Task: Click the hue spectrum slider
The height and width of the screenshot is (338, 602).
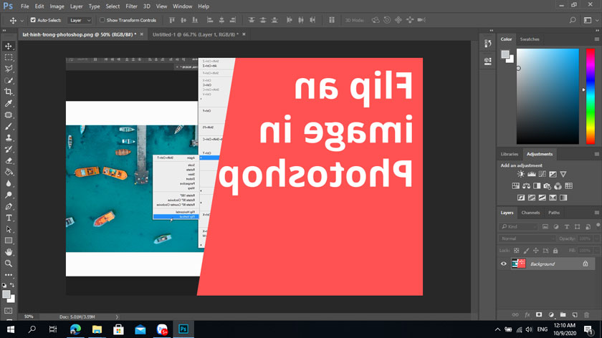Action: point(590,96)
